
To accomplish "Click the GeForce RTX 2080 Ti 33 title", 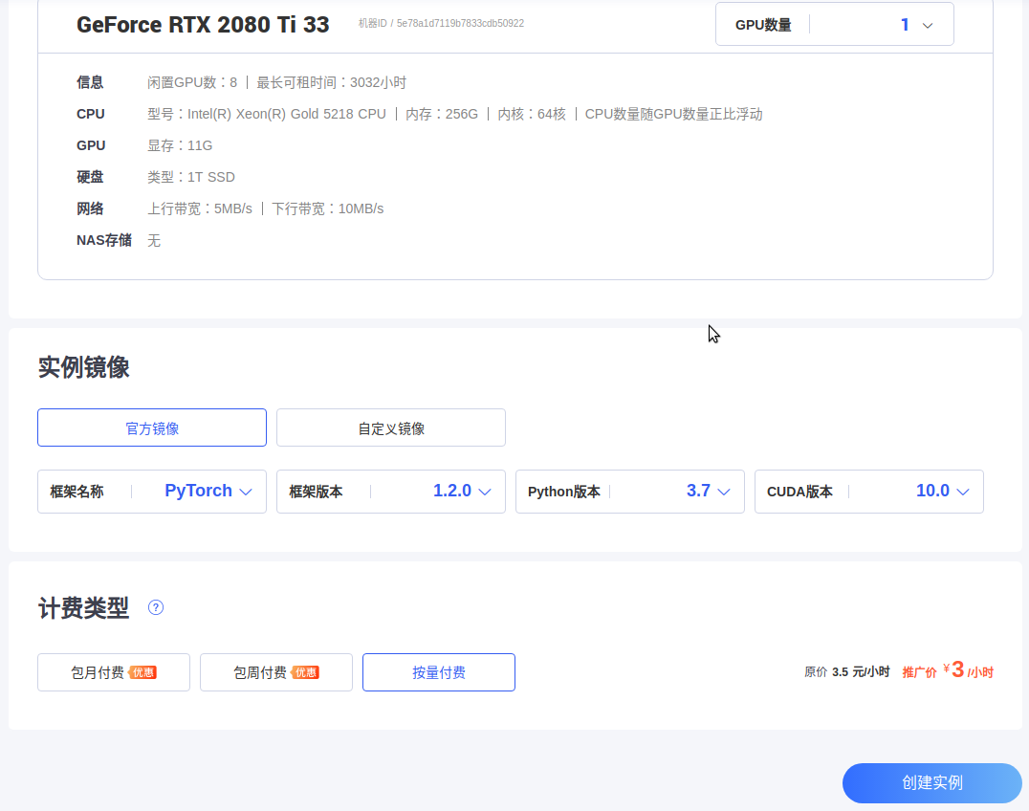I will point(203,24).
